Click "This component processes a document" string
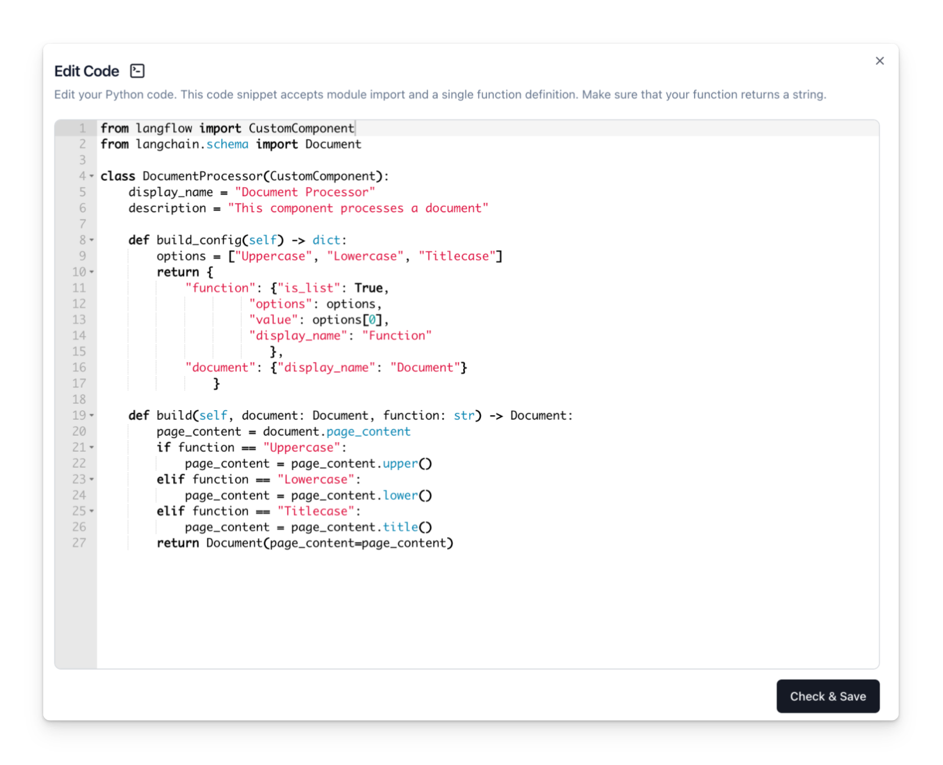 coord(358,208)
